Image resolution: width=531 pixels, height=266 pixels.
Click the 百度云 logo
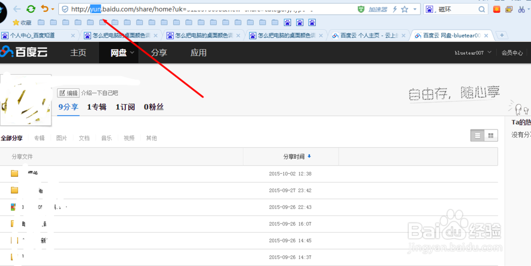click(x=24, y=52)
